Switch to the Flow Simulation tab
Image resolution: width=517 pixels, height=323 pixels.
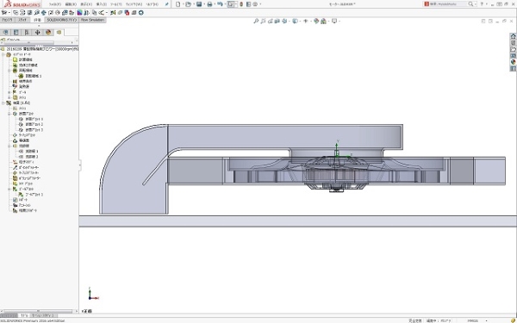pos(92,20)
